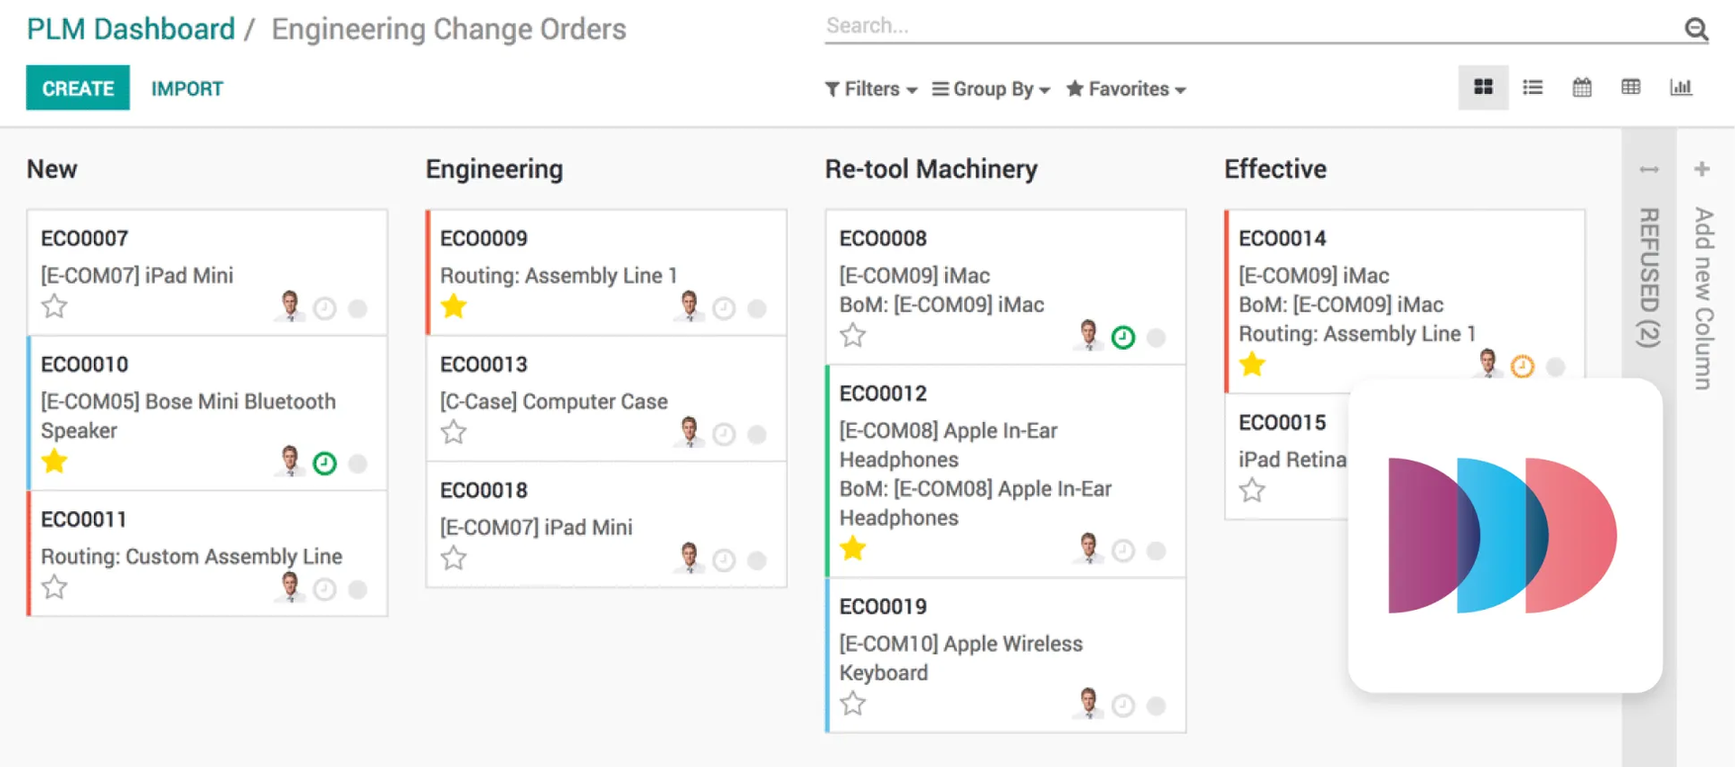Focus the Search input field

pyautogui.click(x=1252, y=26)
